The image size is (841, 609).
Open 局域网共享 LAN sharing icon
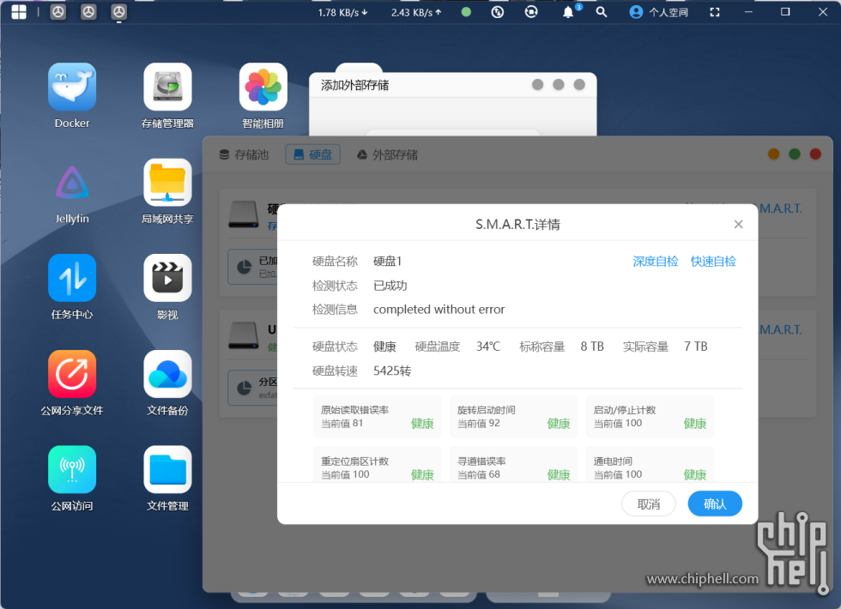[167, 183]
